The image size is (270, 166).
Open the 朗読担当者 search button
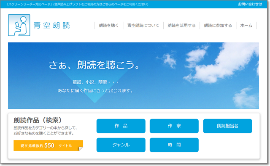pyautogui.click(x=227, y=126)
